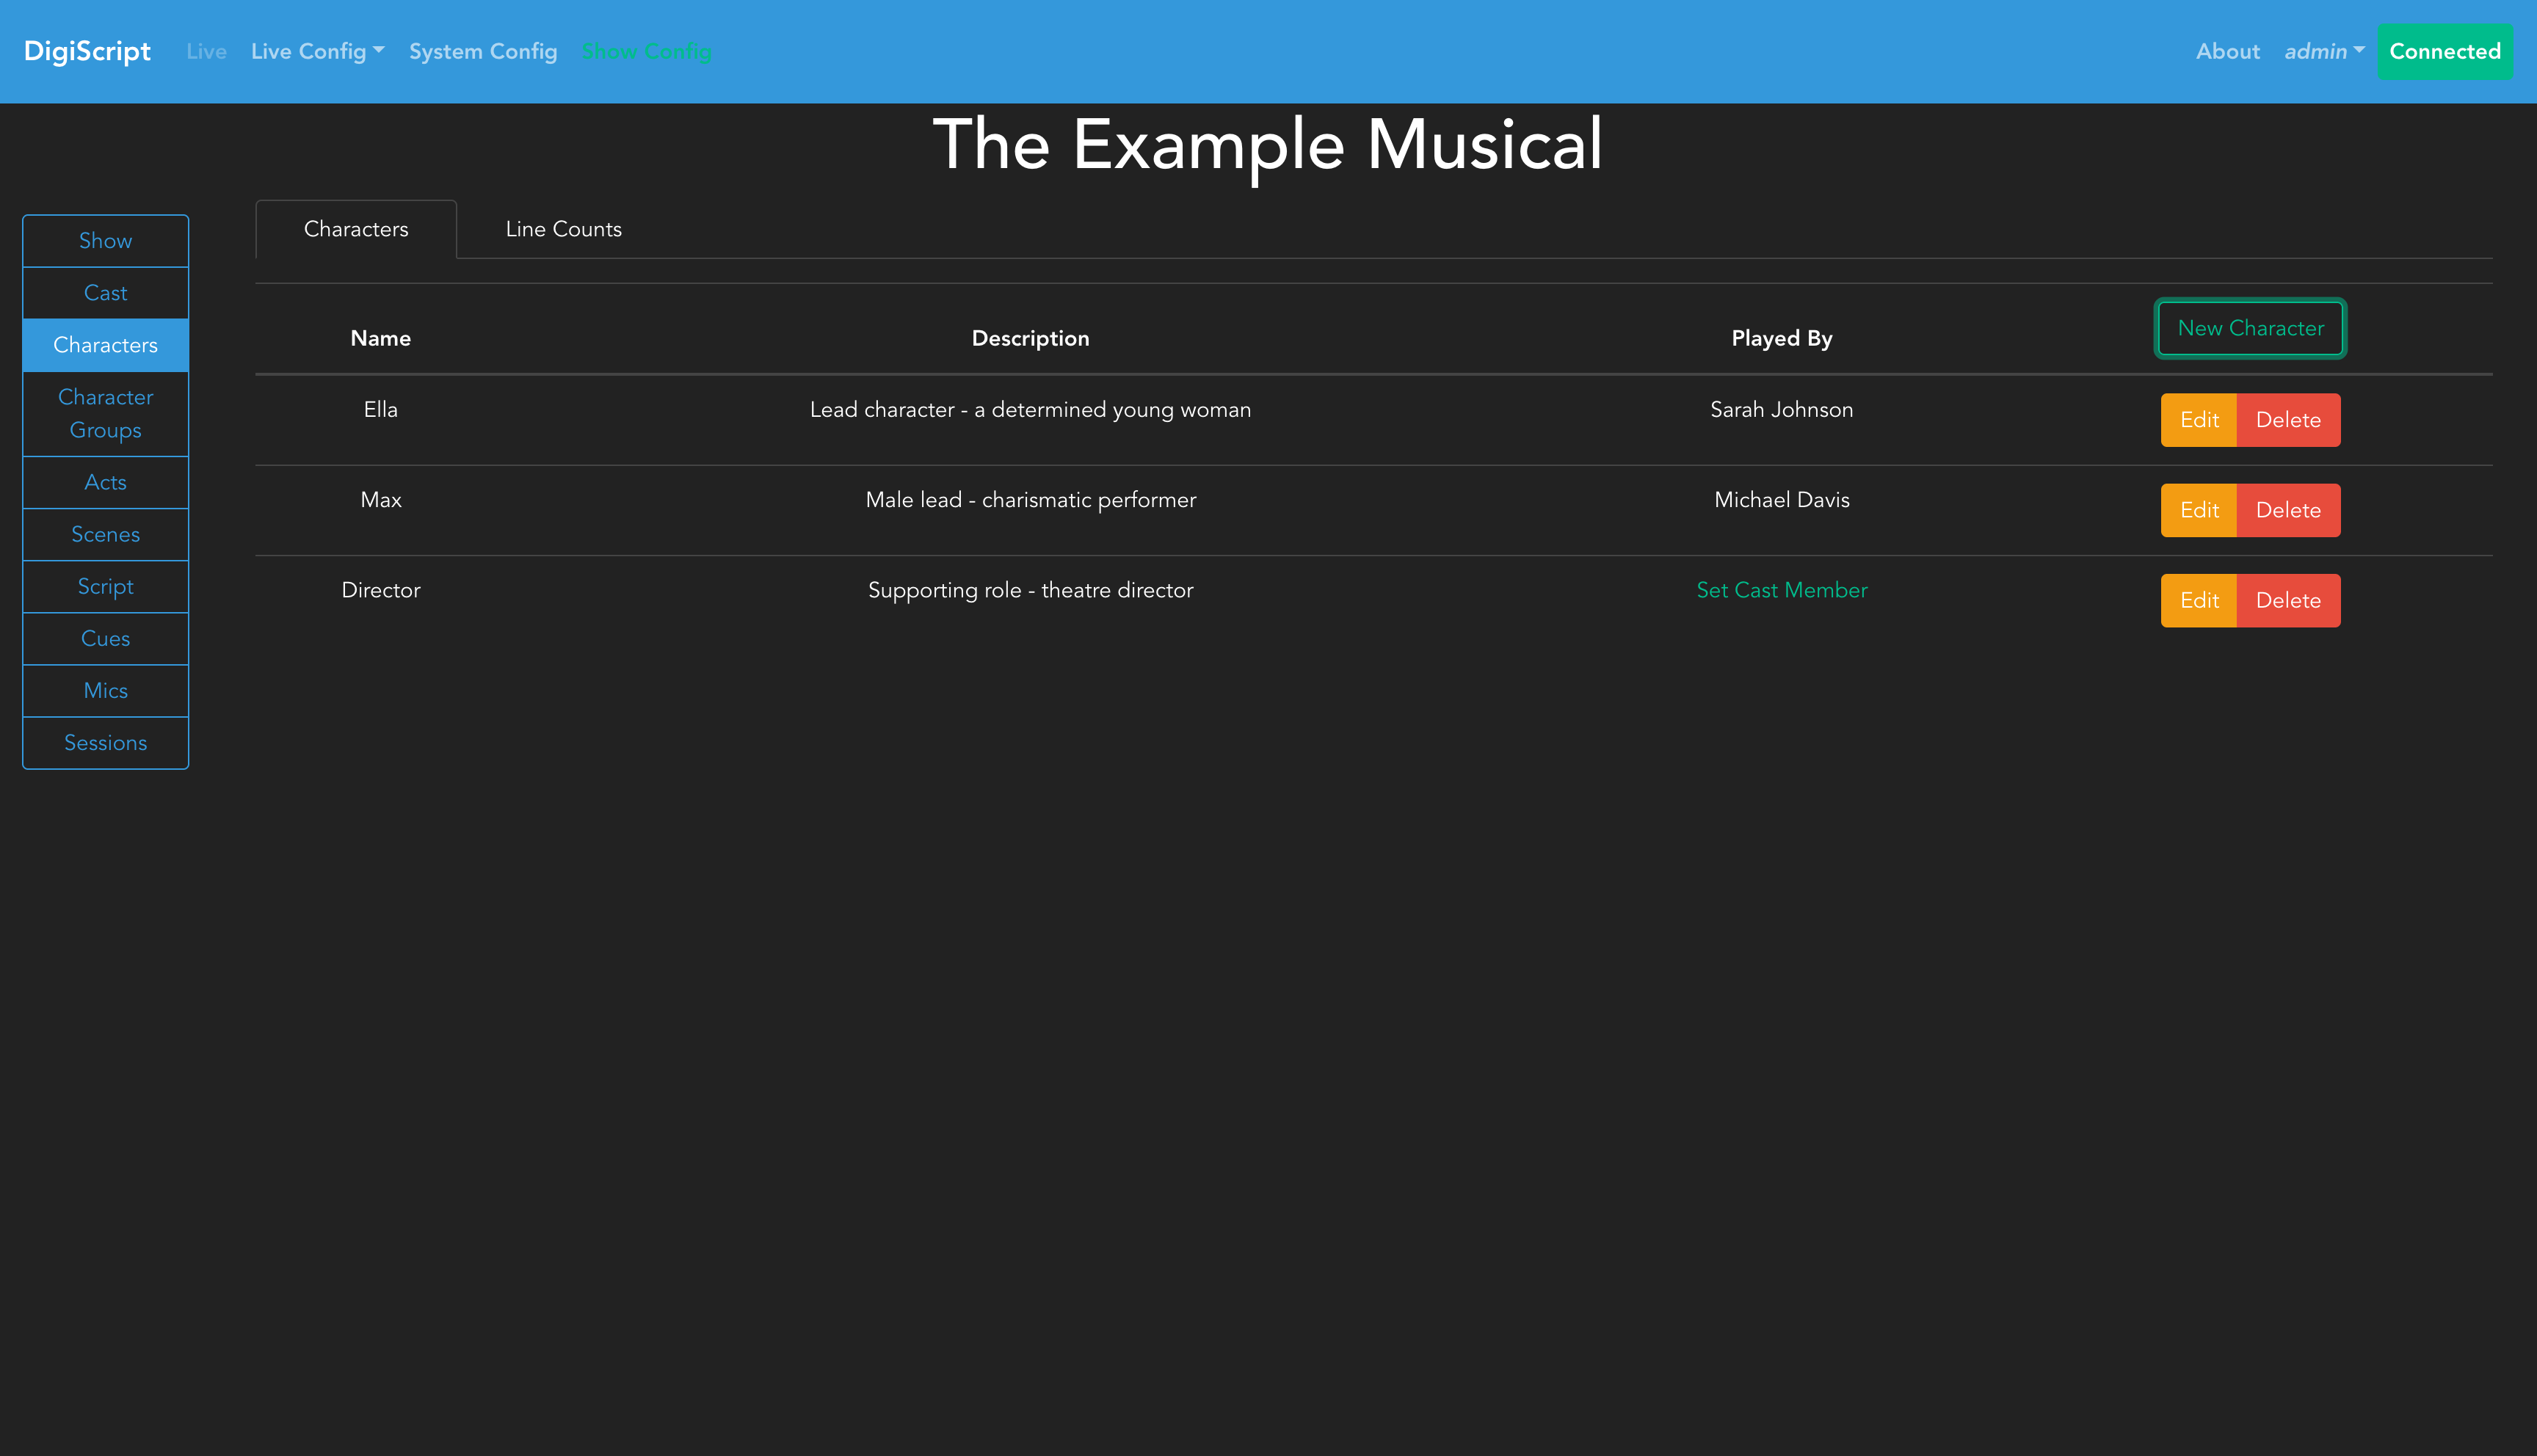The height and width of the screenshot is (1456, 2537).
Task: Edit the Director character
Action: click(2198, 600)
